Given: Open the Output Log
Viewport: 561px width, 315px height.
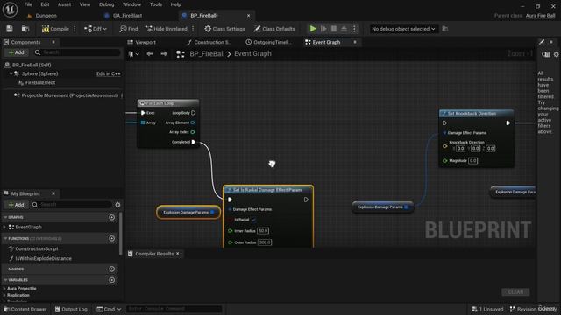Looking at the screenshot, I should pos(71,309).
